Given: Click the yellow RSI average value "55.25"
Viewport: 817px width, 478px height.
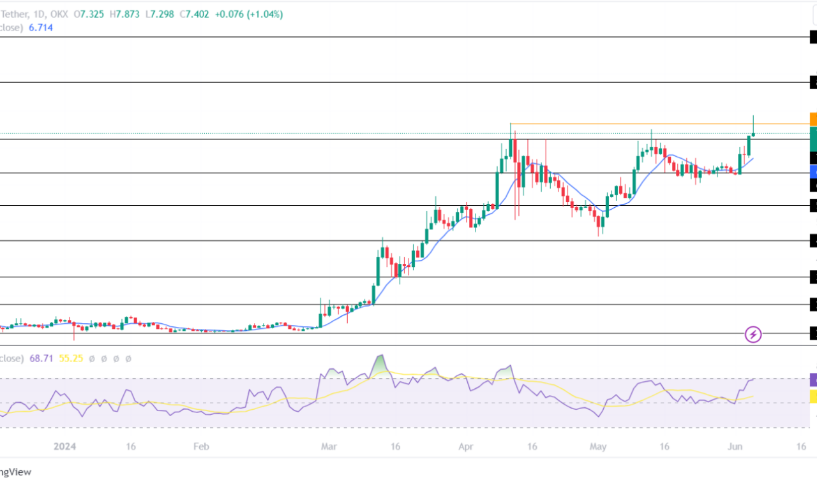Looking at the screenshot, I should pyautogui.click(x=71, y=359).
